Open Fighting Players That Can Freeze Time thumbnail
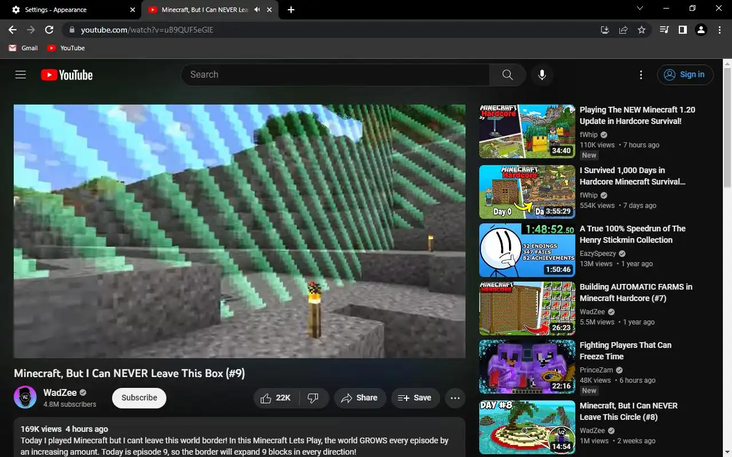 (x=527, y=367)
